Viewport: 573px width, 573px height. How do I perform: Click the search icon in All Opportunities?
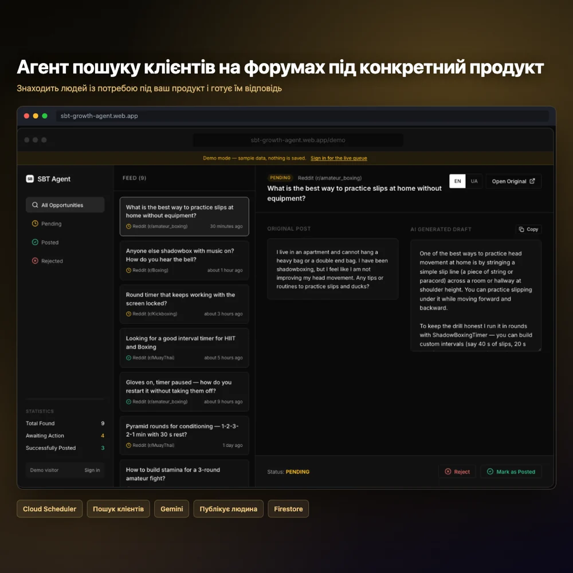click(x=35, y=205)
